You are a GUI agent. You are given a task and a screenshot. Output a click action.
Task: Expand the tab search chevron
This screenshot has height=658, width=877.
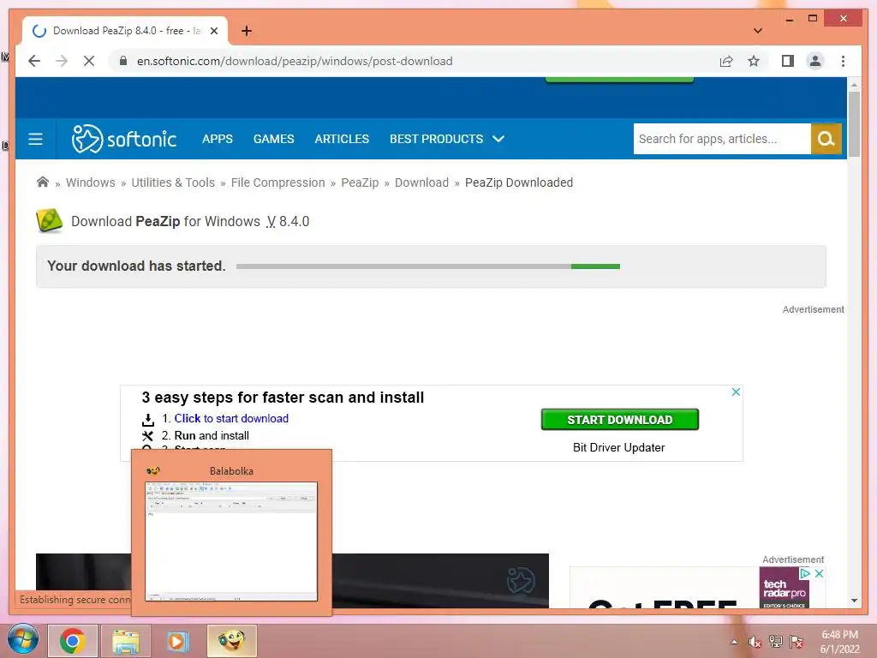pyautogui.click(x=758, y=31)
